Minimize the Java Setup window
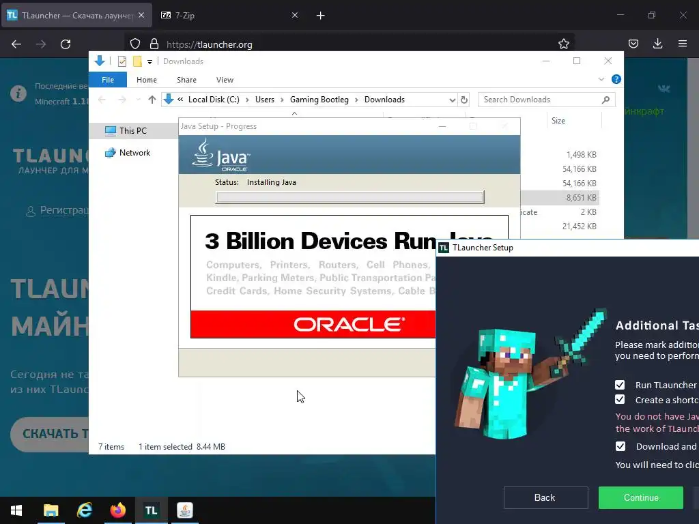 click(442, 126)
